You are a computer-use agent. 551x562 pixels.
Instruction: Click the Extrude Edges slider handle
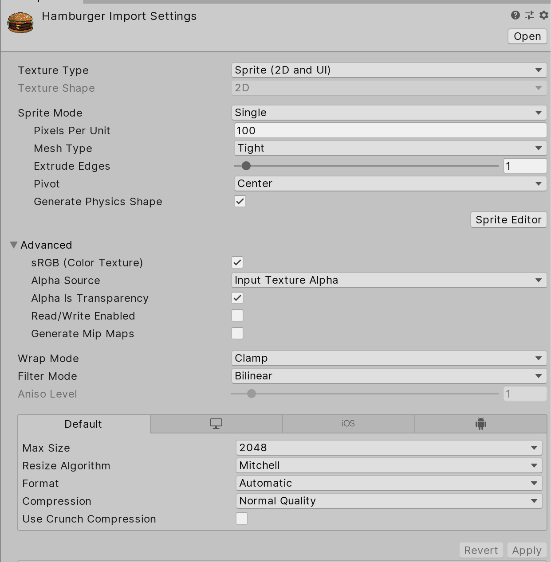(246, 166)
